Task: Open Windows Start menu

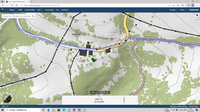Action: click(x=2, y=110)
